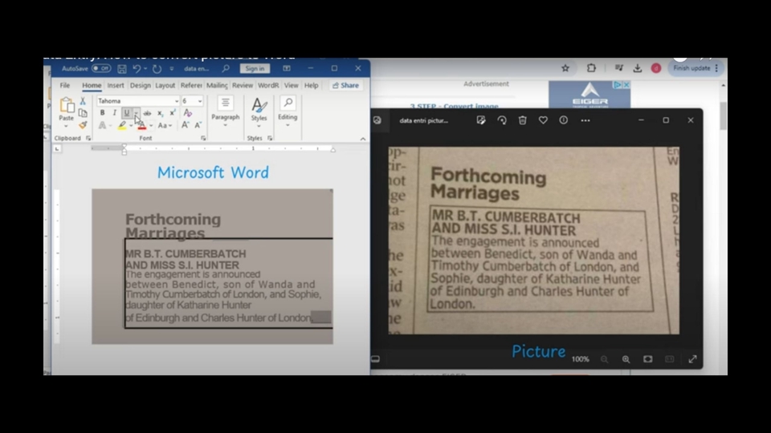
Task: Click the Paste clipboard icon
Action: click(x=67, y=105)
